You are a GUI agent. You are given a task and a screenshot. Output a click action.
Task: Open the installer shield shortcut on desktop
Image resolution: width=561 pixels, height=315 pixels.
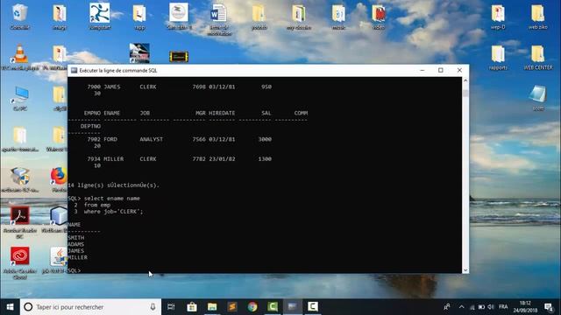click(19, 176)
